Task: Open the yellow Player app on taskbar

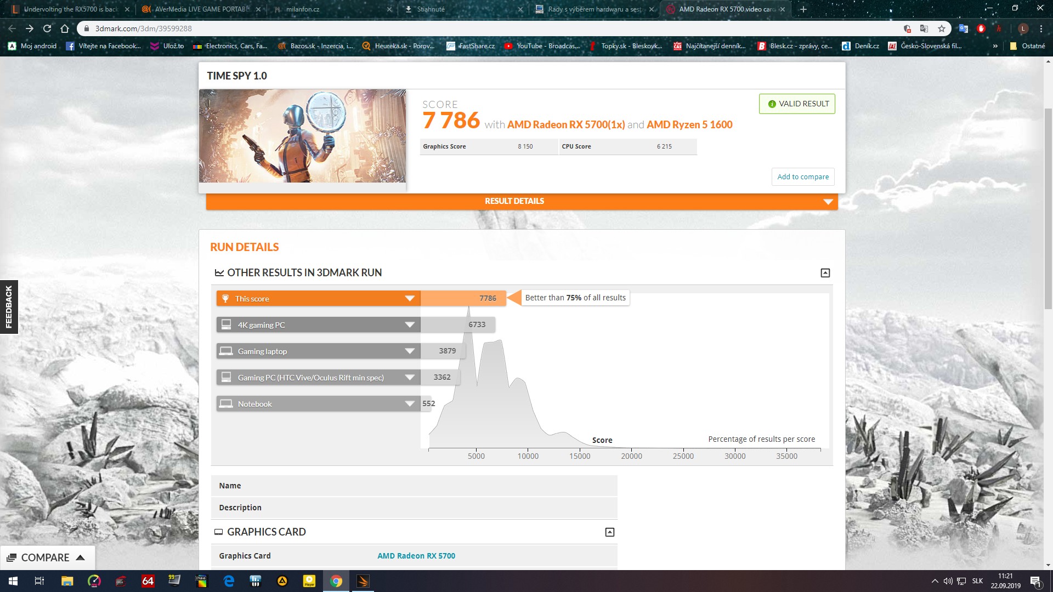Action: (309, 581)
